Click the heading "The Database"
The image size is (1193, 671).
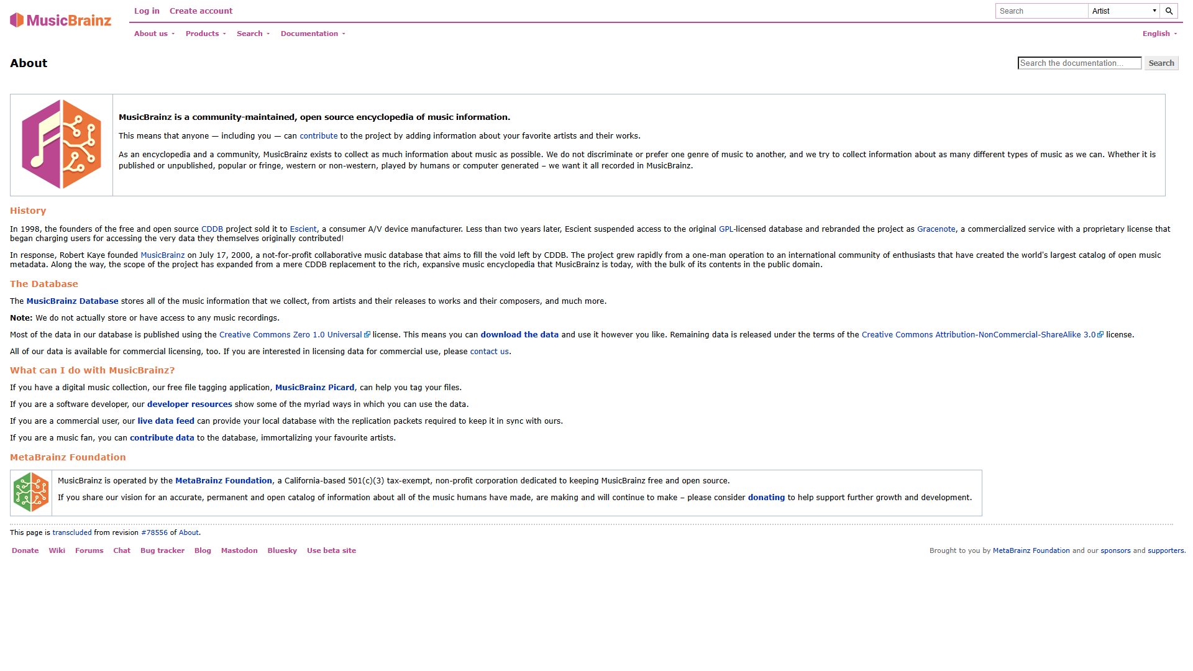[44, 285]
